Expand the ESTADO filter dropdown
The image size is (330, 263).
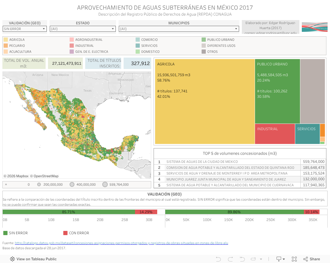coord(82,29)
